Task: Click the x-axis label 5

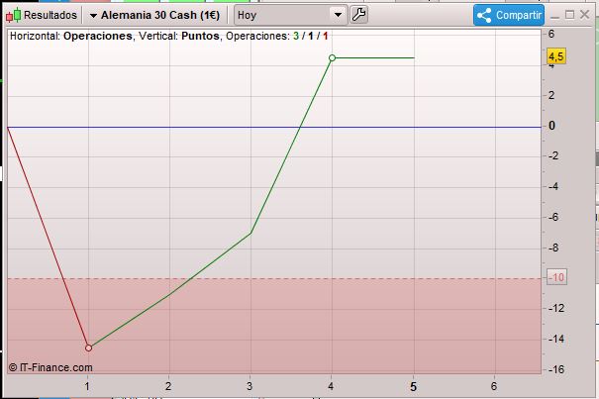Action: (x=413, y=387)
